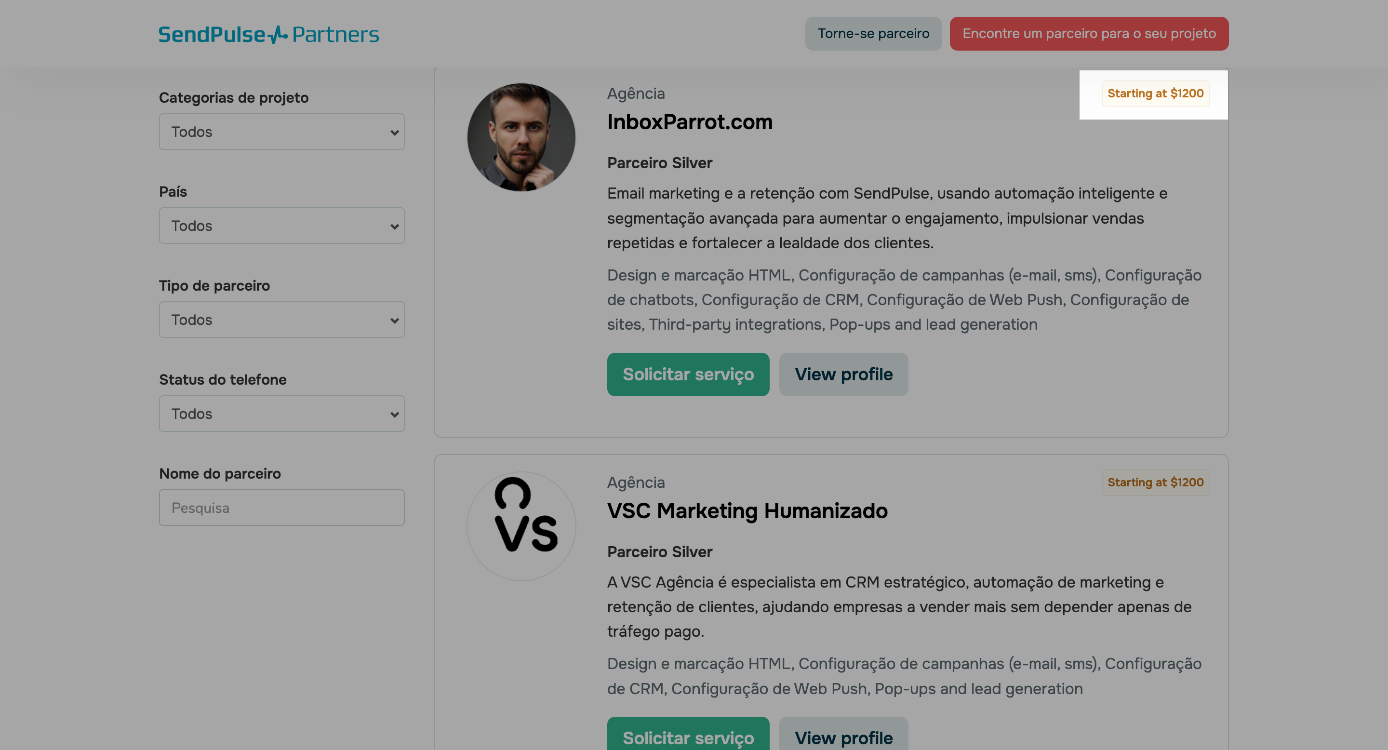Select the InboxParrot.com partner name
1388x750 pixels.
[690, 122]
